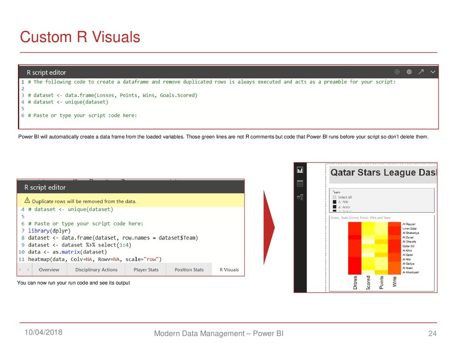Click the Al Kharitiyath heatmap row label
457x343 pixels.
tap(411, 272)
